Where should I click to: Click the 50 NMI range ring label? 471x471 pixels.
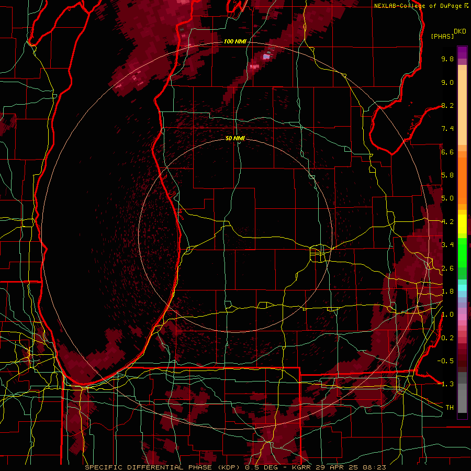pos(235,138)
